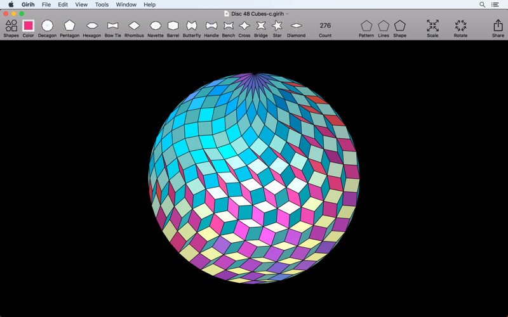Viewport: 508px width, 317px height.
Task: Toggle the Pattern view mode
Action: (366, 26)
